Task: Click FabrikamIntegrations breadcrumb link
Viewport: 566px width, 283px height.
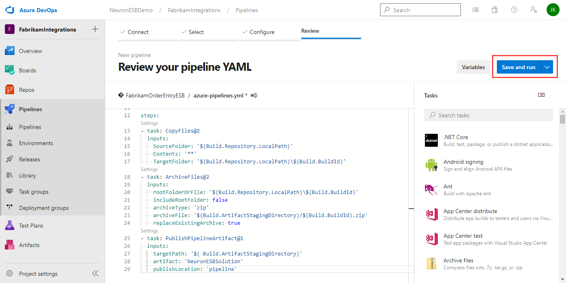Action: [194, 10]
